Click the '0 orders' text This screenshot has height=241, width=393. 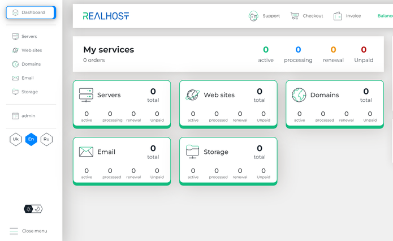pos(94,60)
